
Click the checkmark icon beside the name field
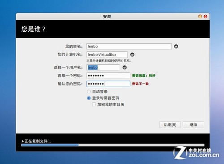(x=176, y=46)
